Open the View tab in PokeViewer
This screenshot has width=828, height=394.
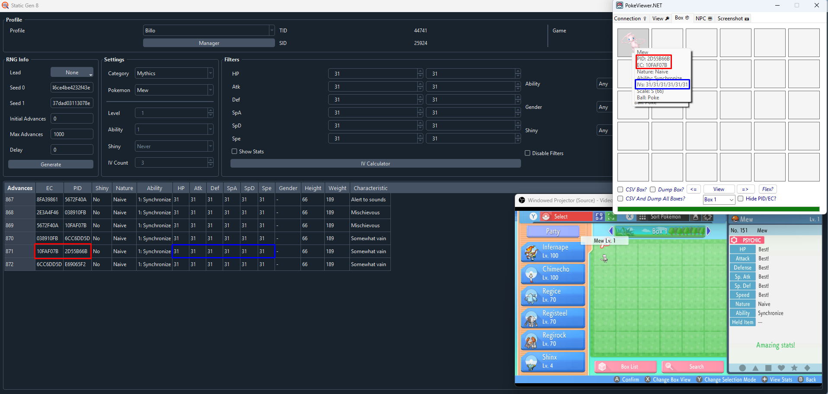pyautogui.click(x=661, y=19)
